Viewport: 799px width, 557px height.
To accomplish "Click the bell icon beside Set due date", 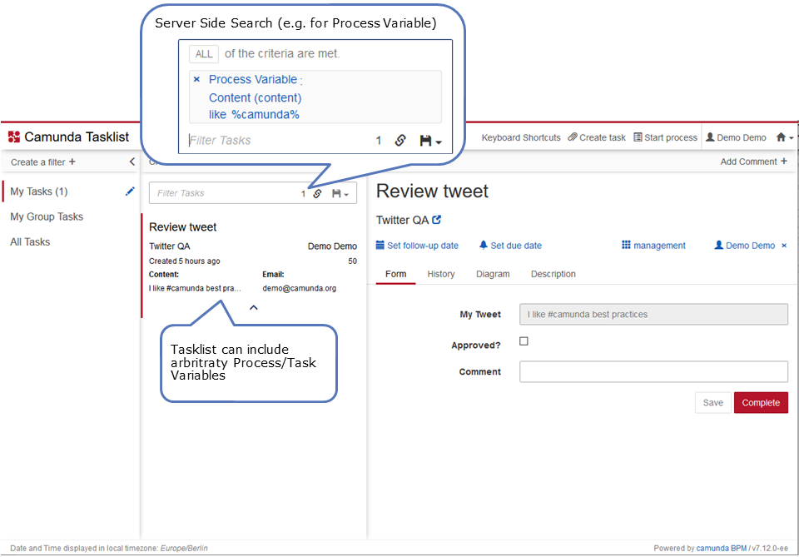I will [482, 245].
